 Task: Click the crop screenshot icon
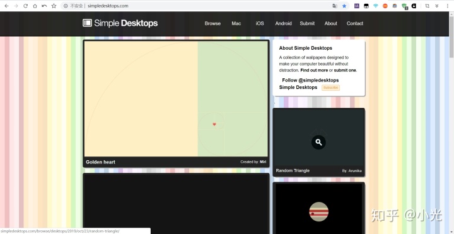point(428,6)
